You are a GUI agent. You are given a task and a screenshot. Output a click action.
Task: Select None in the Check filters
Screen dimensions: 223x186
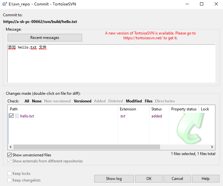37,101
